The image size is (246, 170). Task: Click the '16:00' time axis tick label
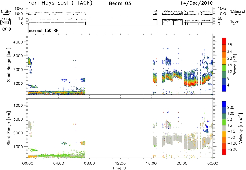(151, 164)
